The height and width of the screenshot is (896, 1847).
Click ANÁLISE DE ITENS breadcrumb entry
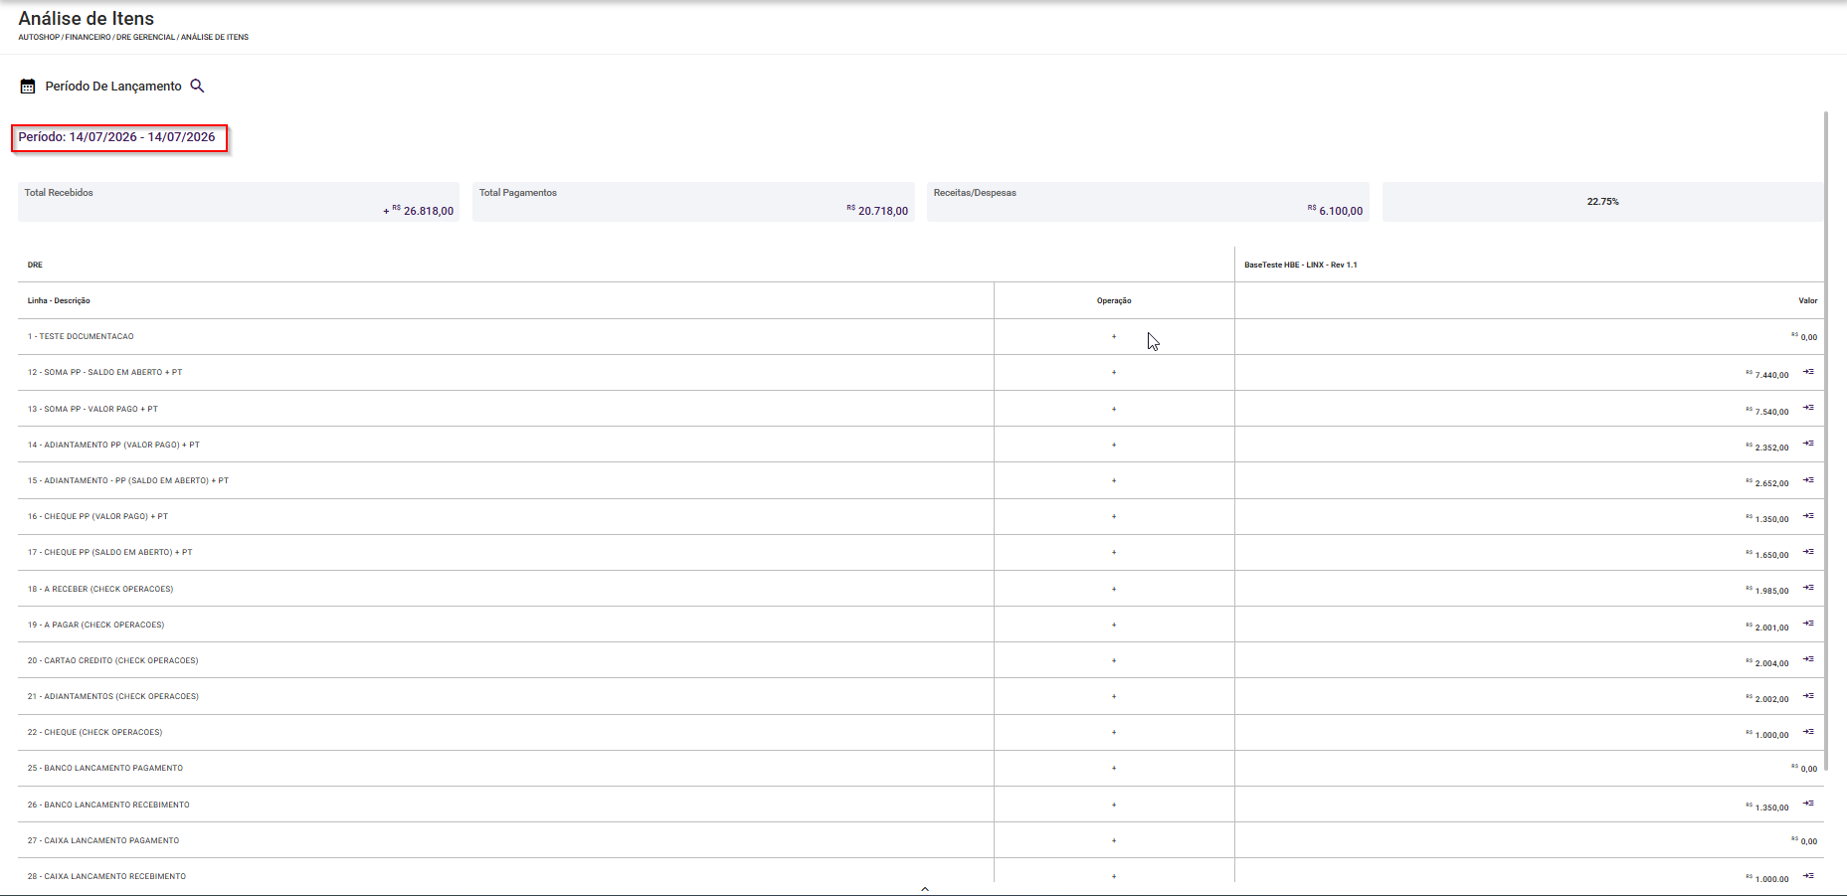215,37
